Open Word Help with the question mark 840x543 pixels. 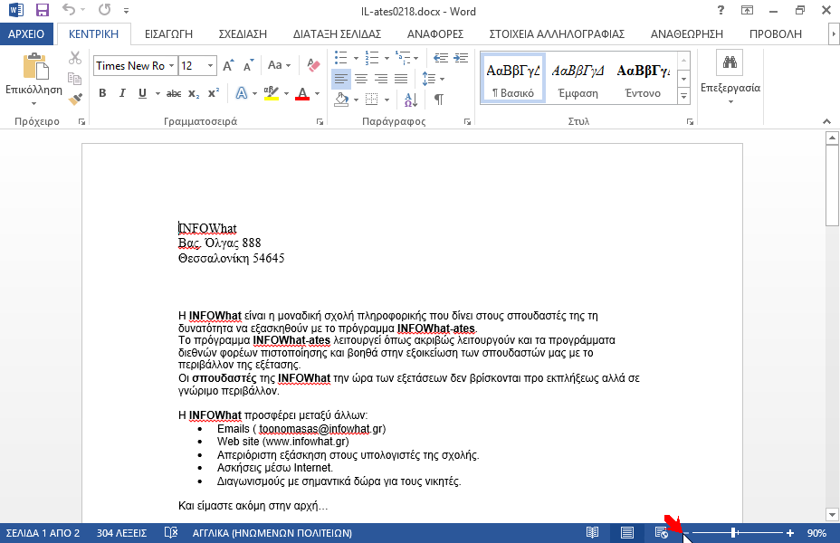coord(721,10)
